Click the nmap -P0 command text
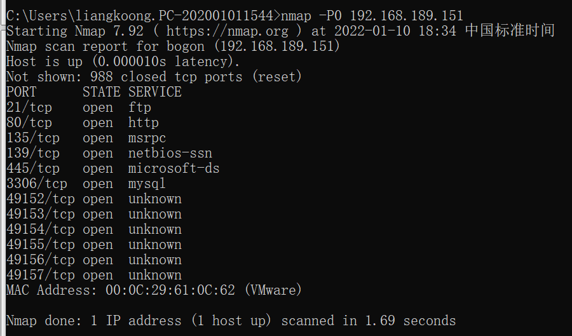 [372, 16]
